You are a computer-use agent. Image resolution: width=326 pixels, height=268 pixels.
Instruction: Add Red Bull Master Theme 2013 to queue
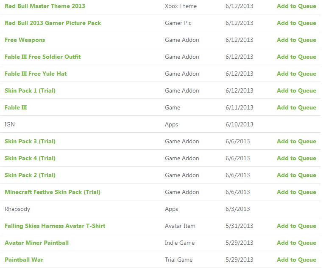tap(296, 6)
